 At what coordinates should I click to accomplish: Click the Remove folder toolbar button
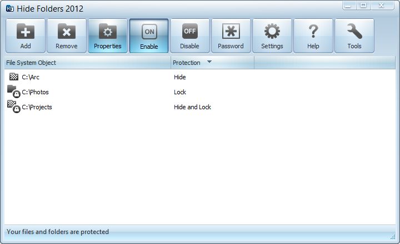pos(67,36)
